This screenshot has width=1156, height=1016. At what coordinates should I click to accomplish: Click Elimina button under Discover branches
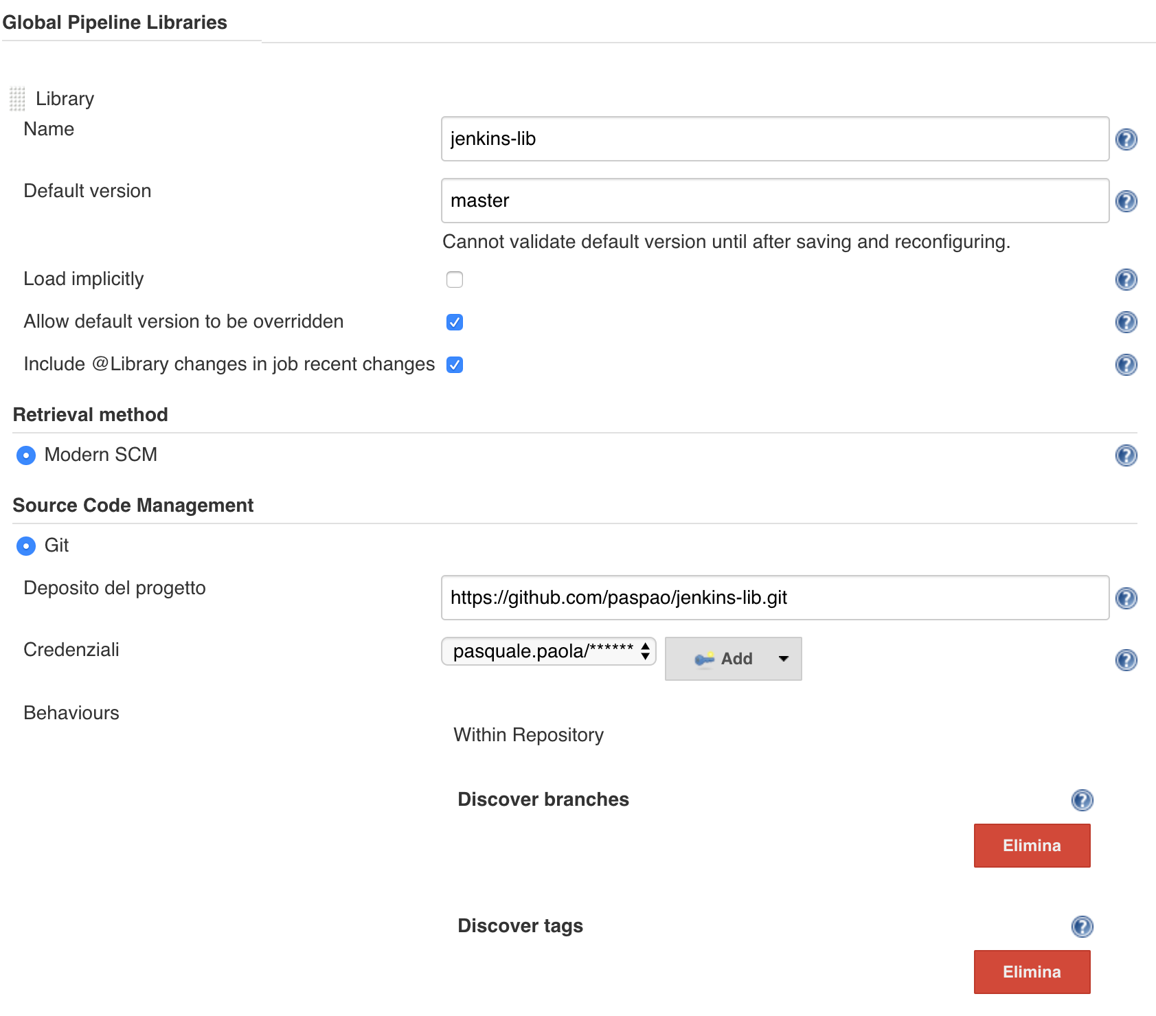1032,846
